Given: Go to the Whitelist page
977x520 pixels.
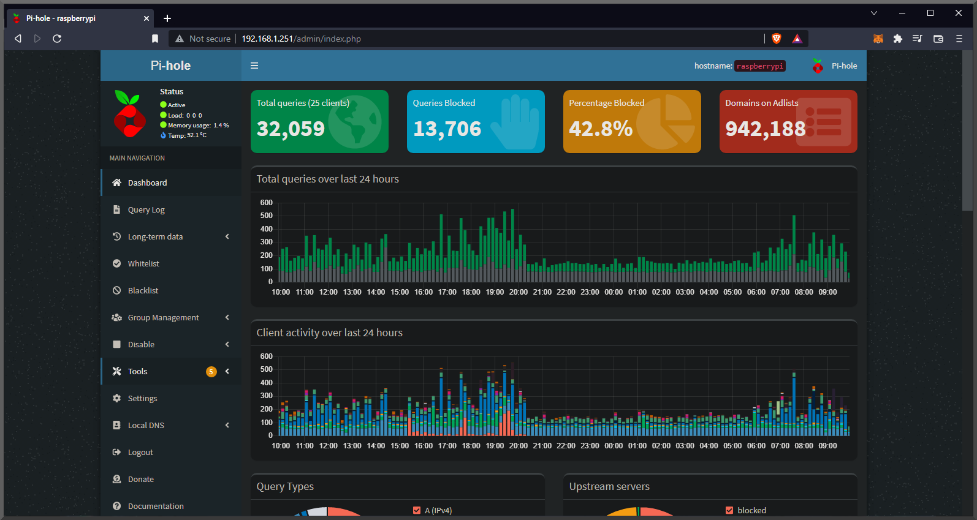Looking at the screenshot, I should pos(143,263).
